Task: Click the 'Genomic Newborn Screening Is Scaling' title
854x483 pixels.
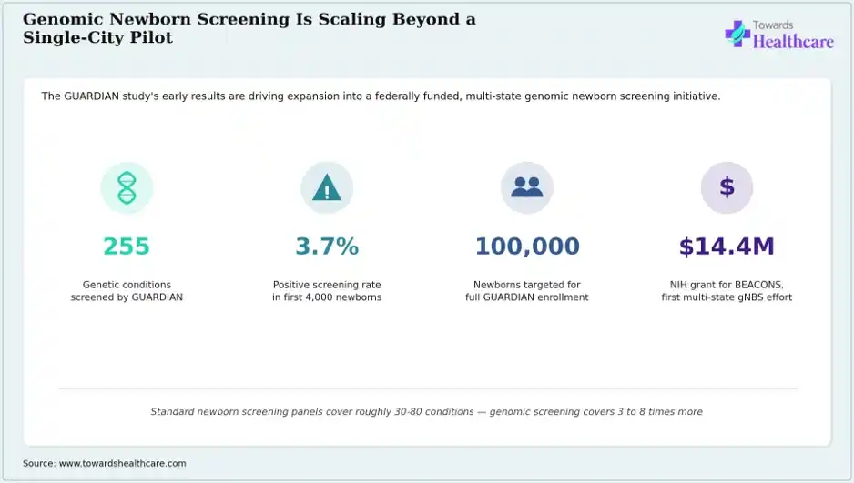Action: click(249, 28)
